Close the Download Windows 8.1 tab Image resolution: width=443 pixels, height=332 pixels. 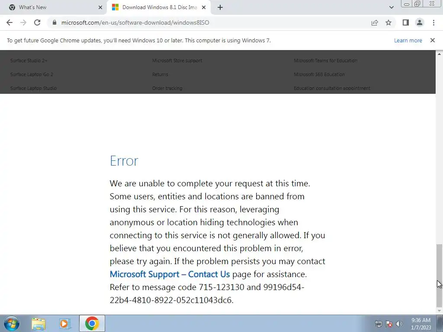click(x=204, y=7)
